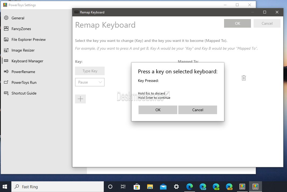Click the Fast Ring taskbar search box

(58, 187)
